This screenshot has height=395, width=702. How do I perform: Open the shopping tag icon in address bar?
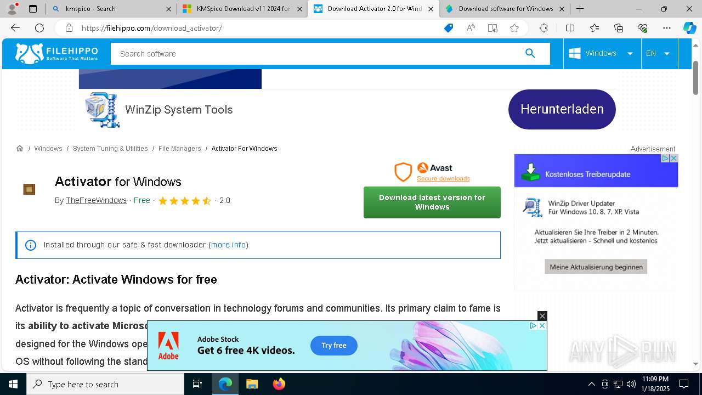pos(449,28)
